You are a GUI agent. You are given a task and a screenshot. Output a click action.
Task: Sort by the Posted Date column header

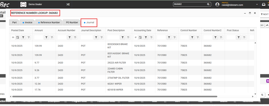[17, 30]
